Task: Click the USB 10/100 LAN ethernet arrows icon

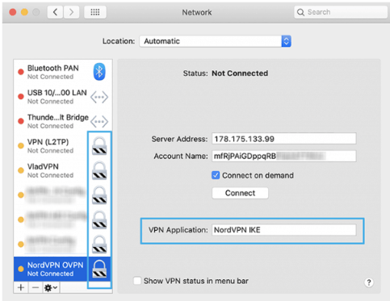Action: tap(99, 97)
